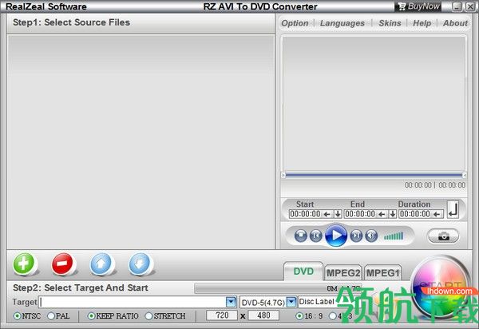Apply the trim with the return arrow button
The height and width of the screenshot is (329, 479).
453,209
